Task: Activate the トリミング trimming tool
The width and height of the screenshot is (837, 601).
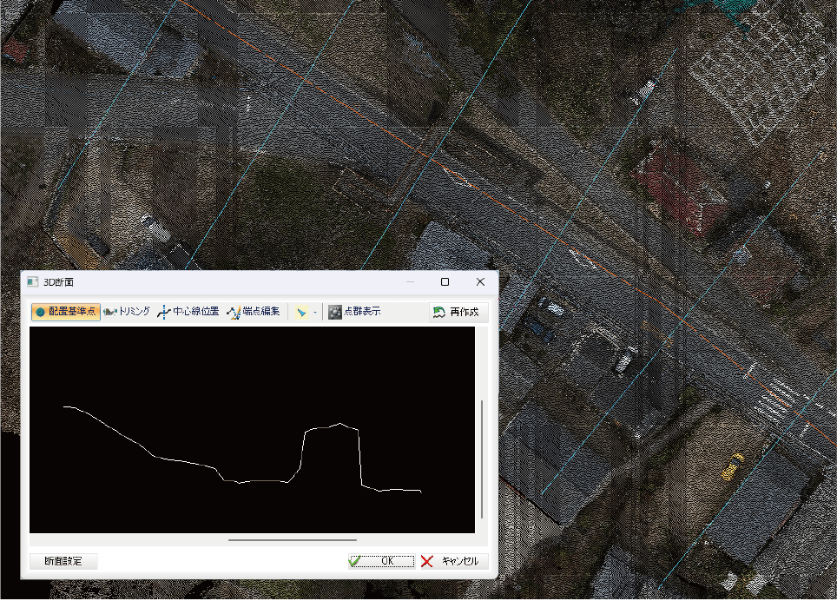Action: pyautogui.click(x=127, y=312)
